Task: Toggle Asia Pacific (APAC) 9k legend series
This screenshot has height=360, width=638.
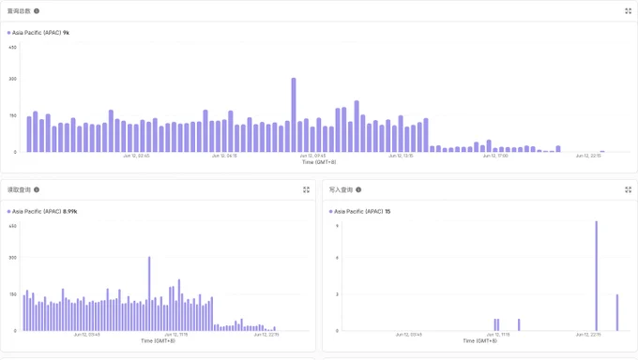Action: [38, 33]
